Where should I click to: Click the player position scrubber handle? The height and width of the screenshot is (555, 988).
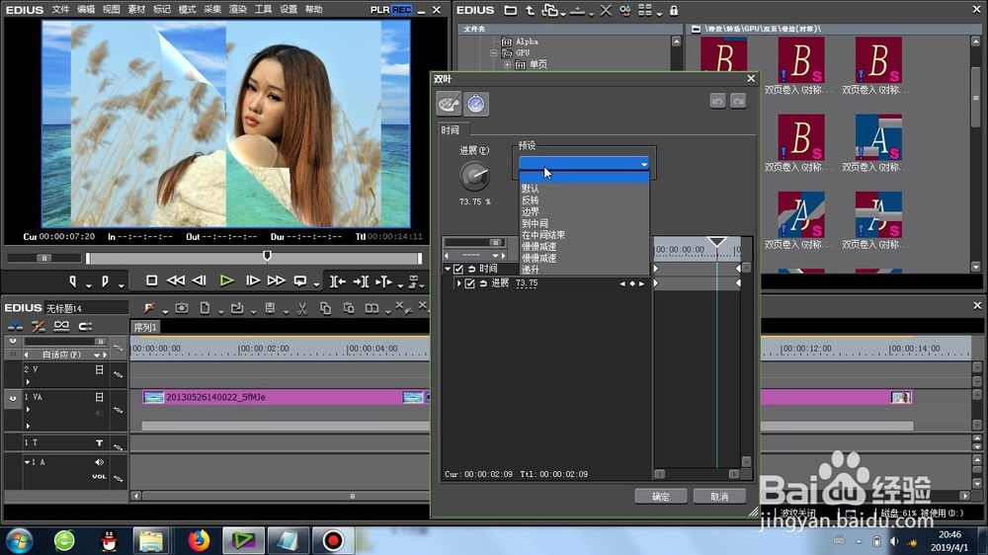[267, 256]
